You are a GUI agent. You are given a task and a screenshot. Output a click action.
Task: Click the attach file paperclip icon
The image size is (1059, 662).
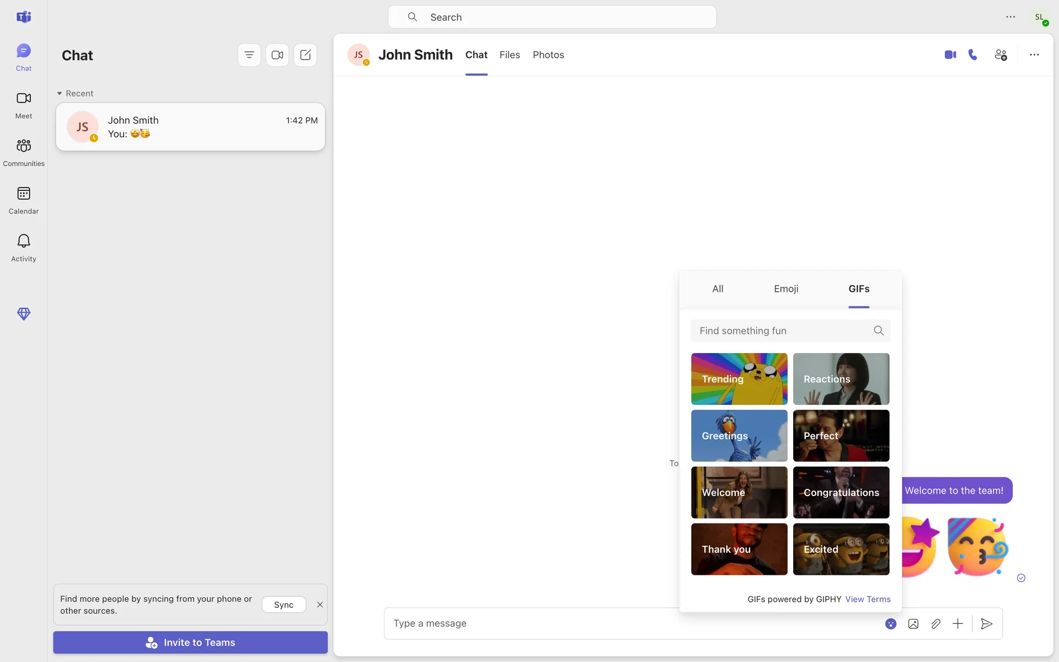[935, 623]
